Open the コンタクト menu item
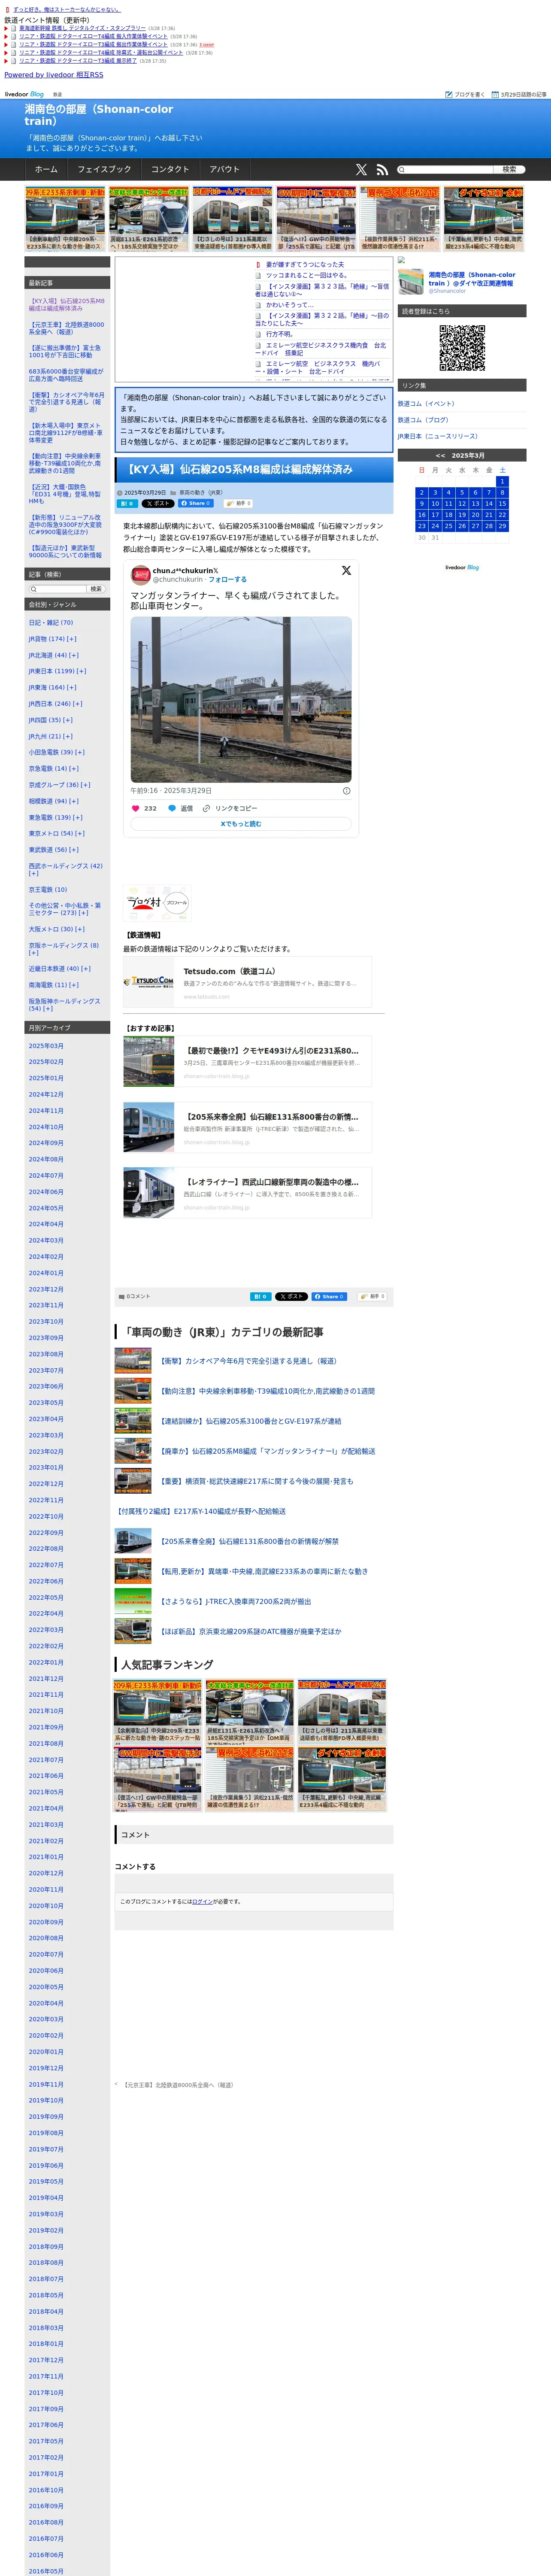This screenshot has height=2576, width=551. point(170,170)
